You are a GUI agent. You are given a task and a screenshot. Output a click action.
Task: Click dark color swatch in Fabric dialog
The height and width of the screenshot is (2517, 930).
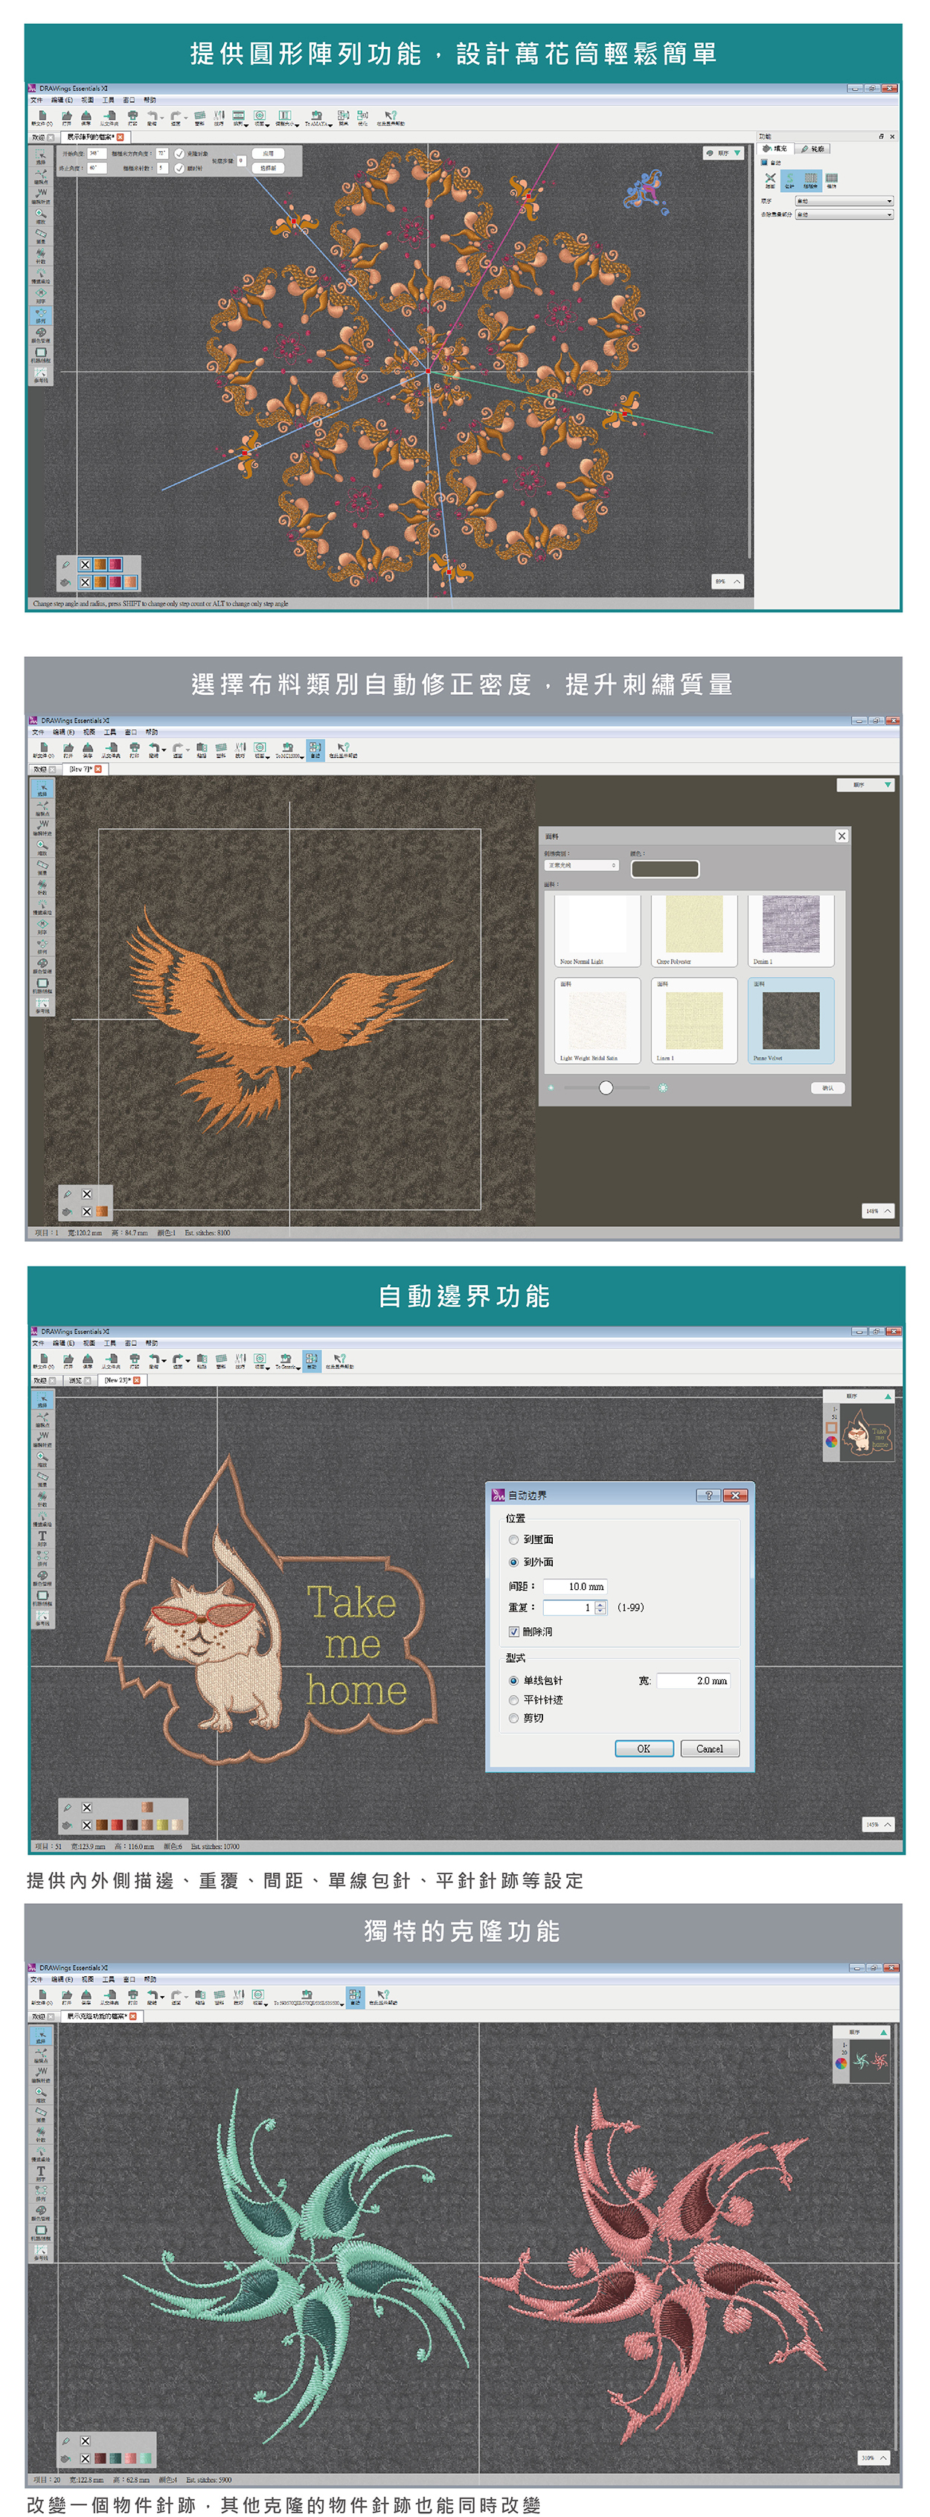tap(665, 870)
